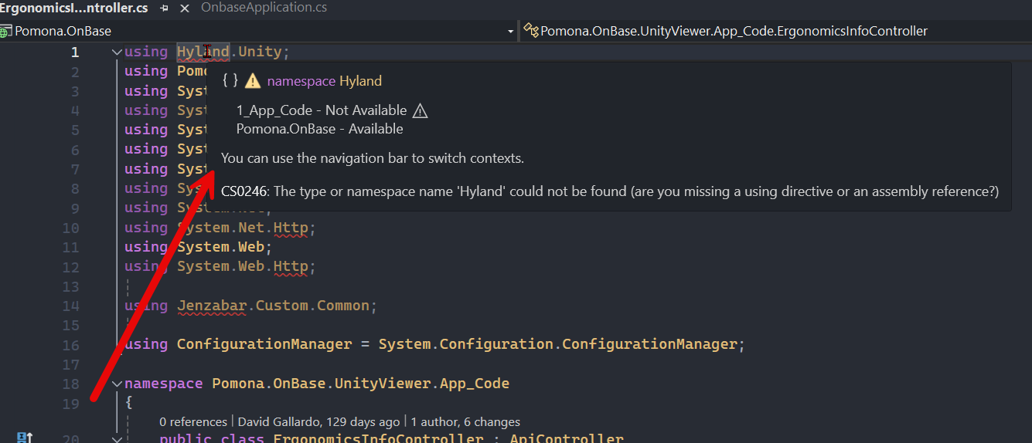The width and height of the screenshot is (1032, 443).
Task: Click 'David Gallardo, 129 days ago' CodeLens link
Action: pyautogui.click(x=318, y=421)
